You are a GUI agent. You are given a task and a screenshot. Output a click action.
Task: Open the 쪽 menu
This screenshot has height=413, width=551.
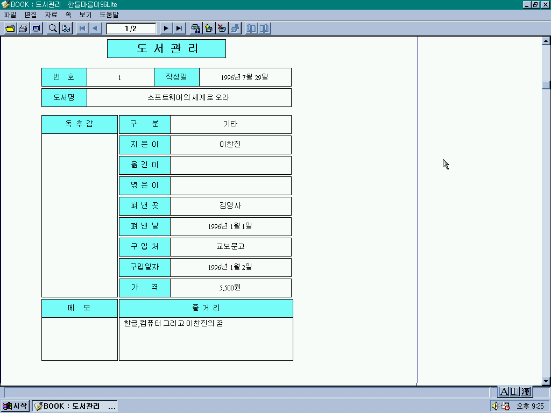click(68, 15)
